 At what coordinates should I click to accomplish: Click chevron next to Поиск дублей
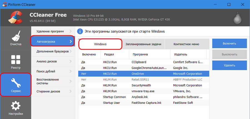(x=71, y=71)
